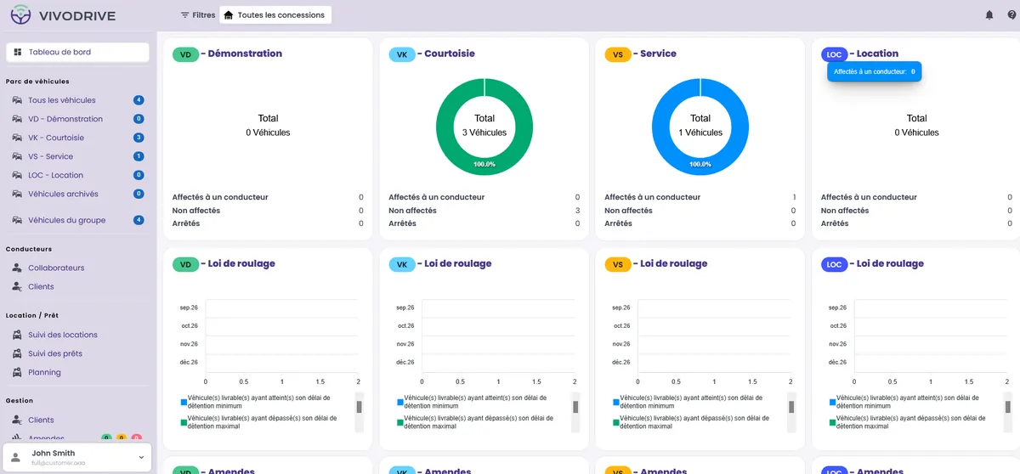The width and height of the screenshot is (1020, 474).
Task: Click the car icon beside VD - Démonstration
Action: (18, 119)
